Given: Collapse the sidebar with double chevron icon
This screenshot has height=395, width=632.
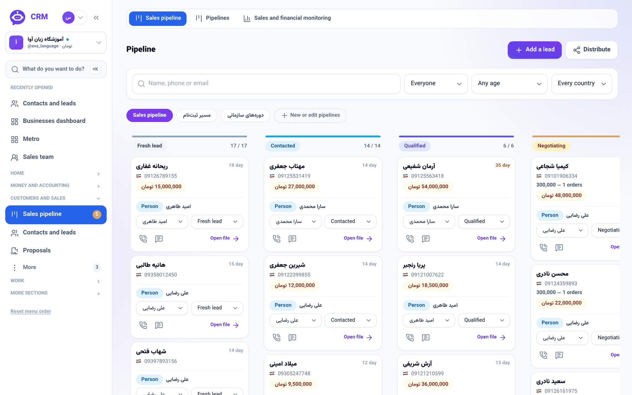Looking at the screenshot, I should tap(96, 18).
